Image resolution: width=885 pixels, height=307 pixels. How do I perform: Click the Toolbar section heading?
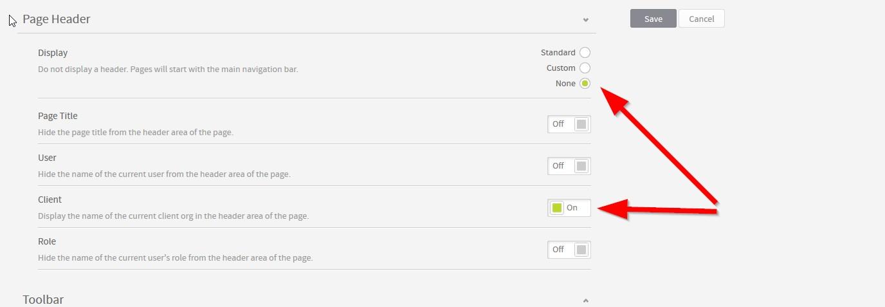click(43, 299)
